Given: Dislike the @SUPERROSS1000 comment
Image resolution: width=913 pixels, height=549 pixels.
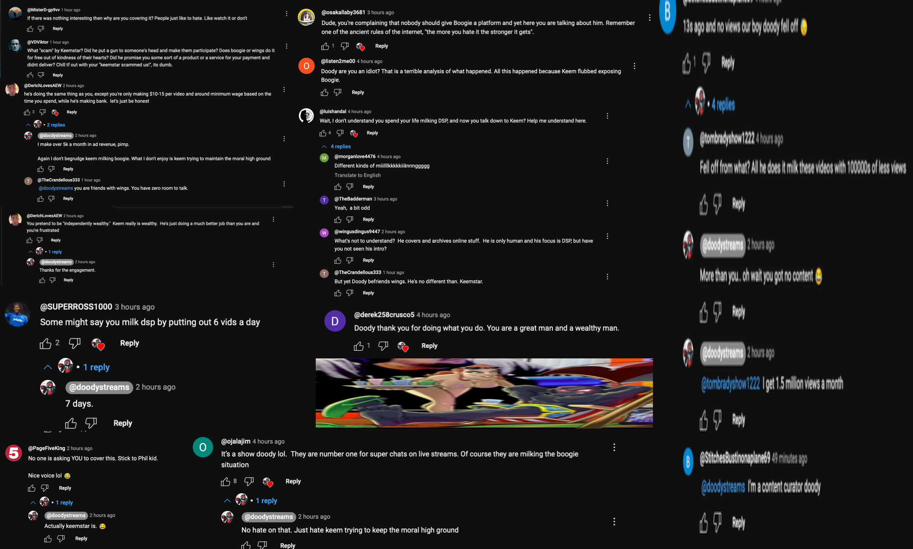Looking at the screenshot, I should click(x=74, y=343).
